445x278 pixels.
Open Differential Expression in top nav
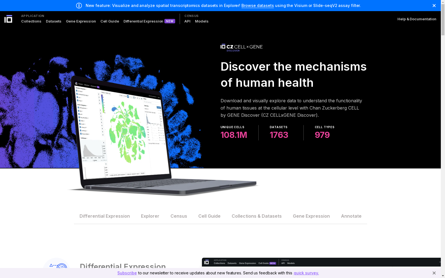[x=143, y=21]
